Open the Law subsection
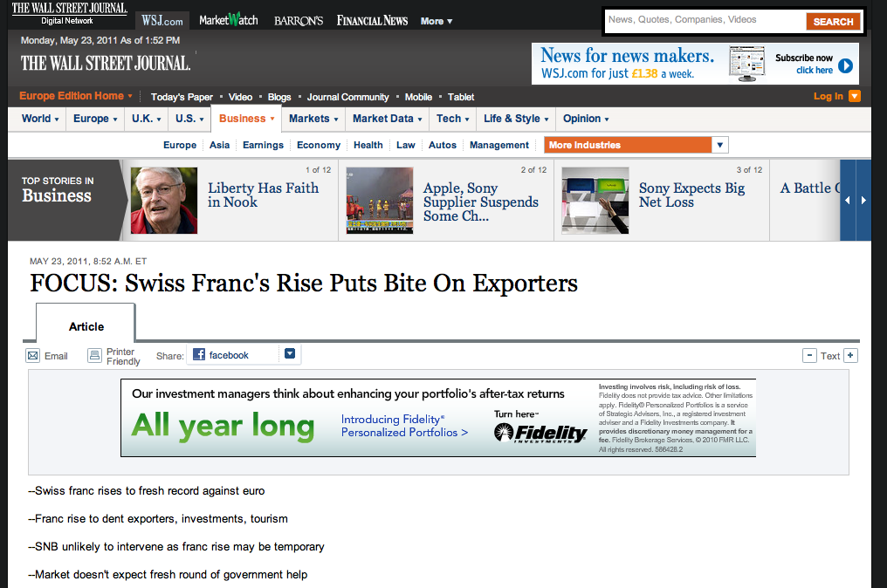Image resolution: width=887 pixels, height=588 pixels. point(406,146)
